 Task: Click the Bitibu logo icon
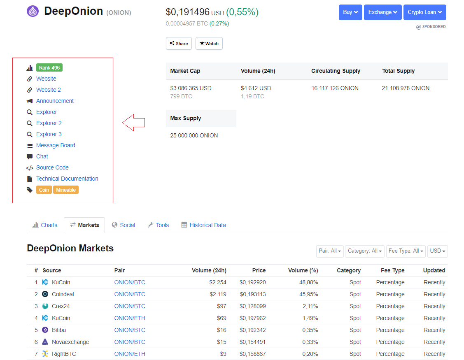(45, 330)
